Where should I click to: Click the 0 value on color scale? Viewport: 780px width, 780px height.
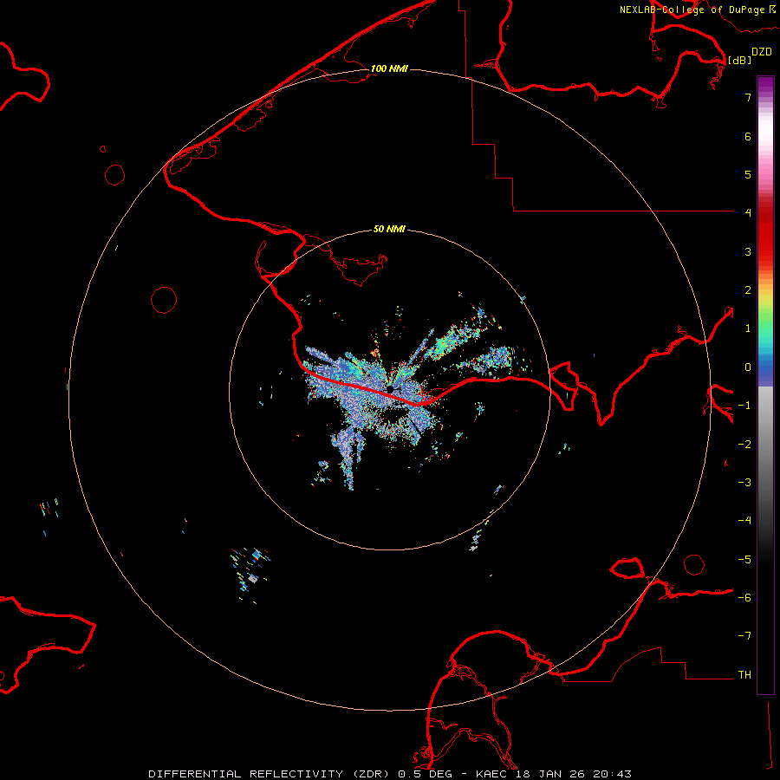coord(748,367)
